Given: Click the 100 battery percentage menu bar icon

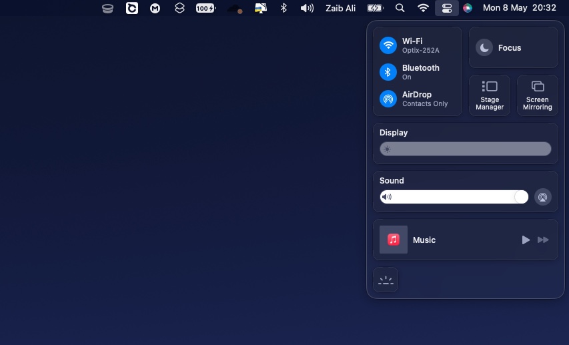Looking at the screenshot, I should pyautogui.click(x=205, y=8).
